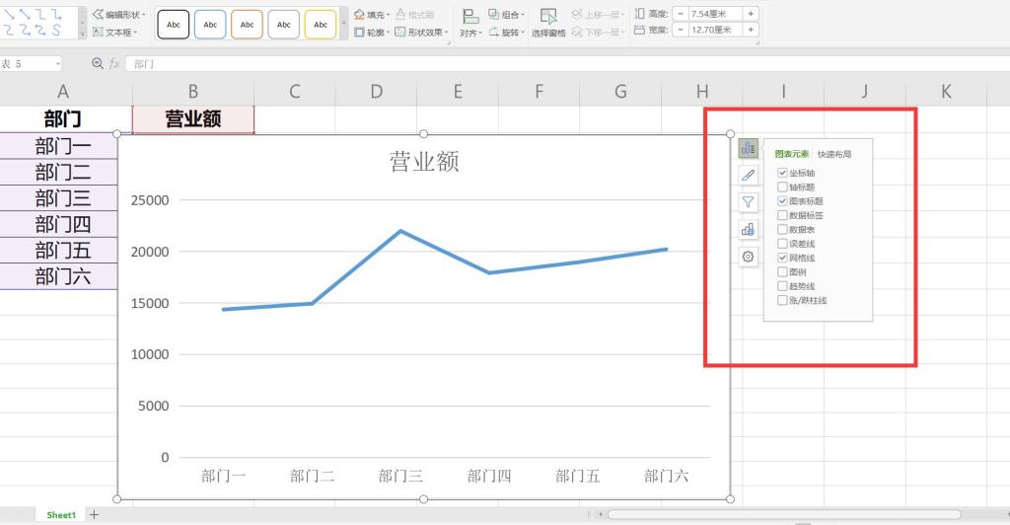This screenshot has width=1010, height=525.
Task: Uncheck the 坐标轴 checkbox
Action: (782, 174)
